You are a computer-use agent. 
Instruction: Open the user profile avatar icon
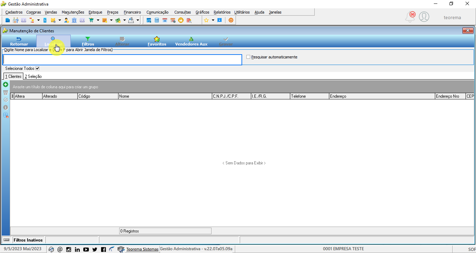point(424,17)
